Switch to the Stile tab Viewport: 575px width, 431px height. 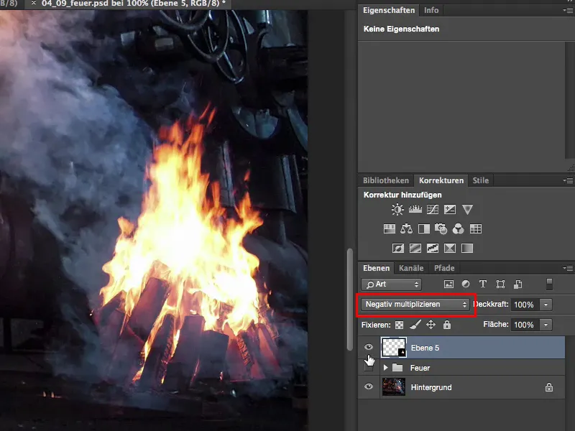coord(480,180)
